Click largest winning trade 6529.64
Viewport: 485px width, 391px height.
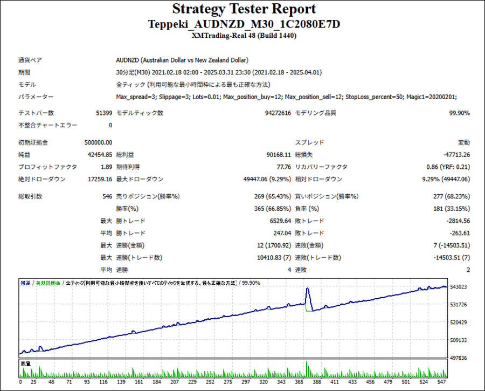281,221
